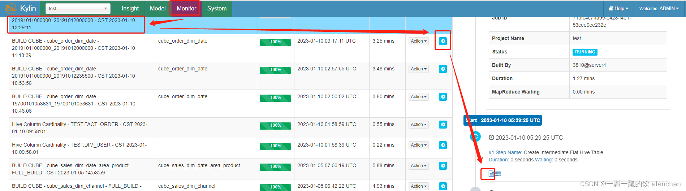Click progress bar of 3.48 mins job
The width and height of the screenshot is (686, 191).
276,70
